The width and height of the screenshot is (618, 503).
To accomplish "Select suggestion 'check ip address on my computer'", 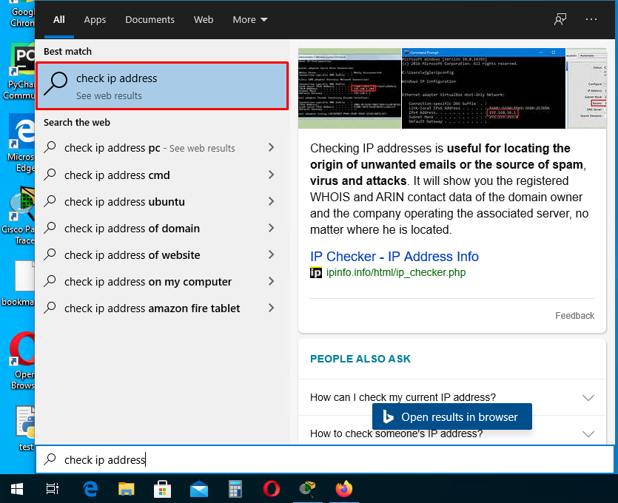I will [x=150, y=282].
